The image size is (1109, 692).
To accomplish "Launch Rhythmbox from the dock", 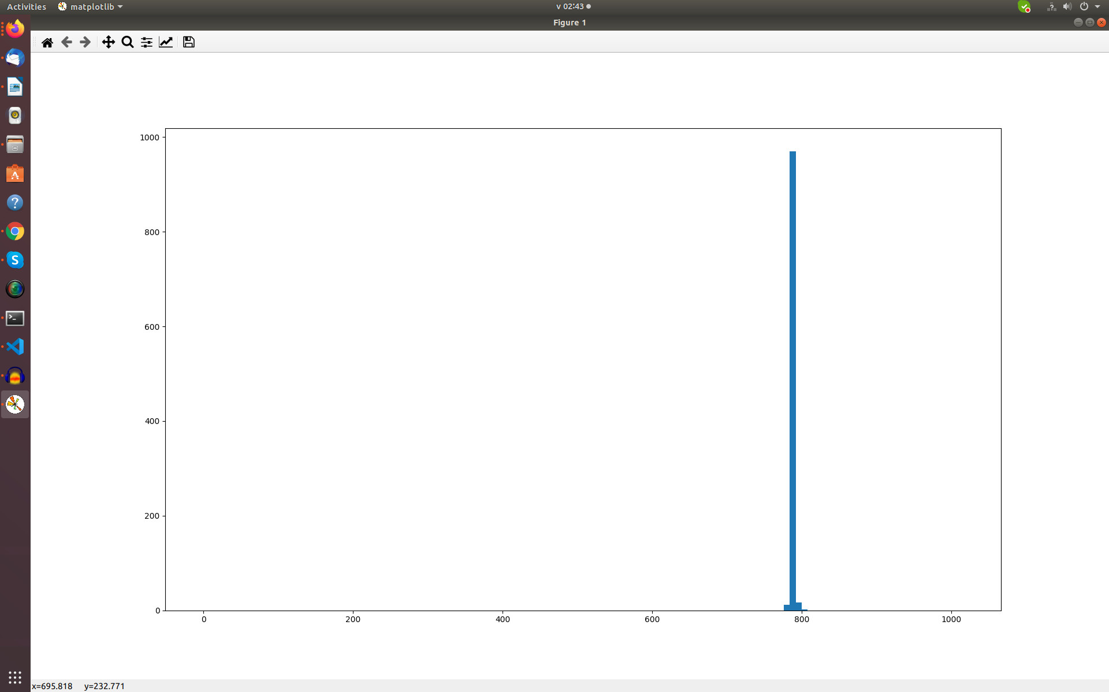I will [x=15, y=116].
